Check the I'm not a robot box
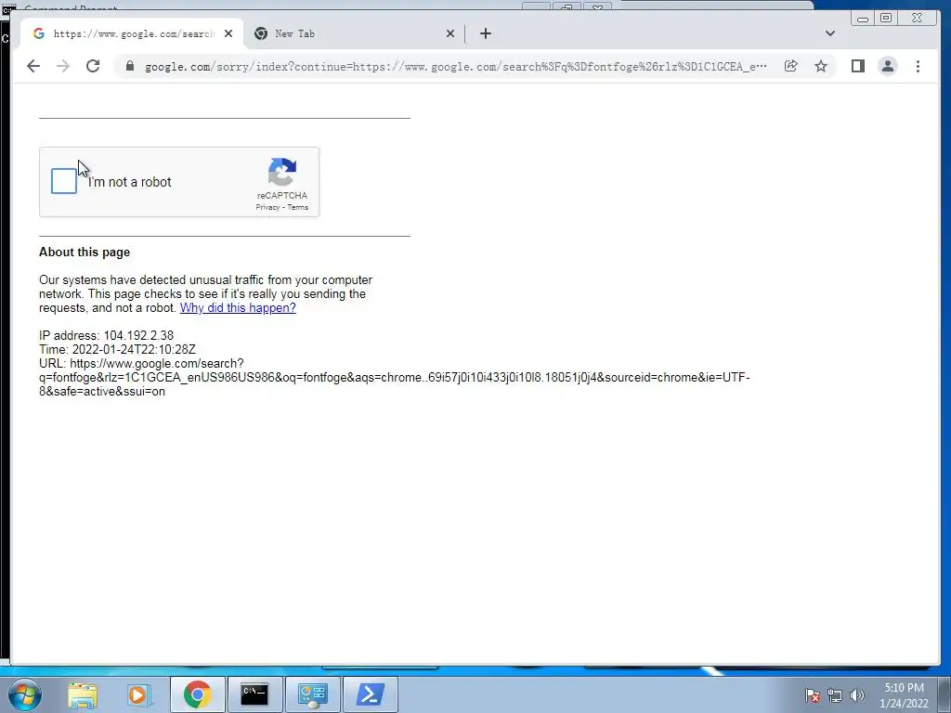The height and width of the screenshot is (713, 951). tap(64, 181)
